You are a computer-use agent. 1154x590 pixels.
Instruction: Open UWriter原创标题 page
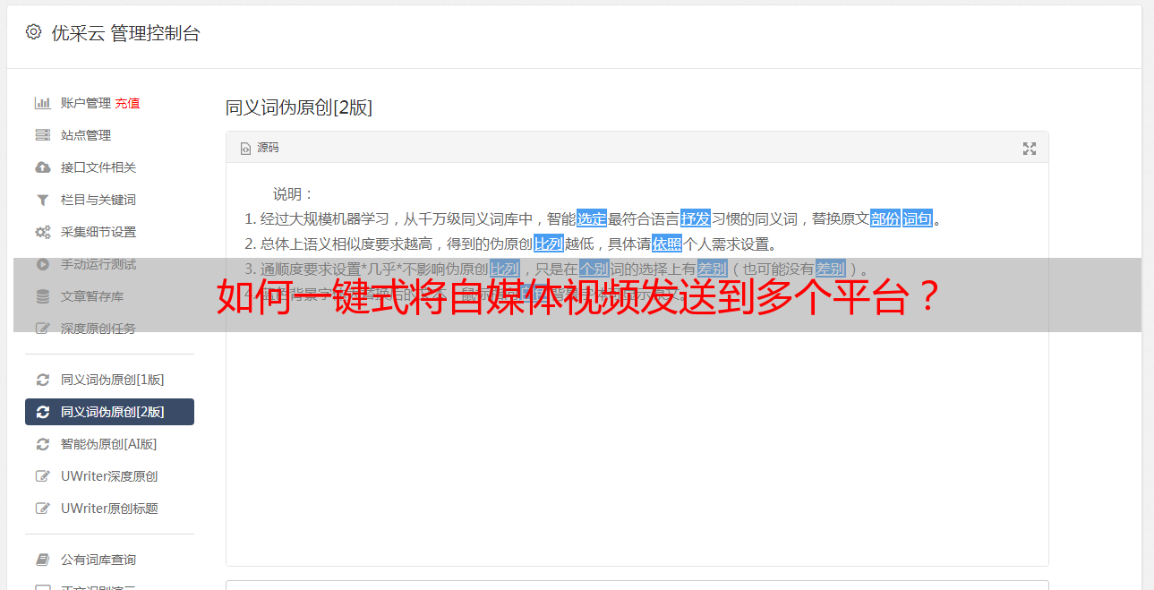(x=109, y=509)
